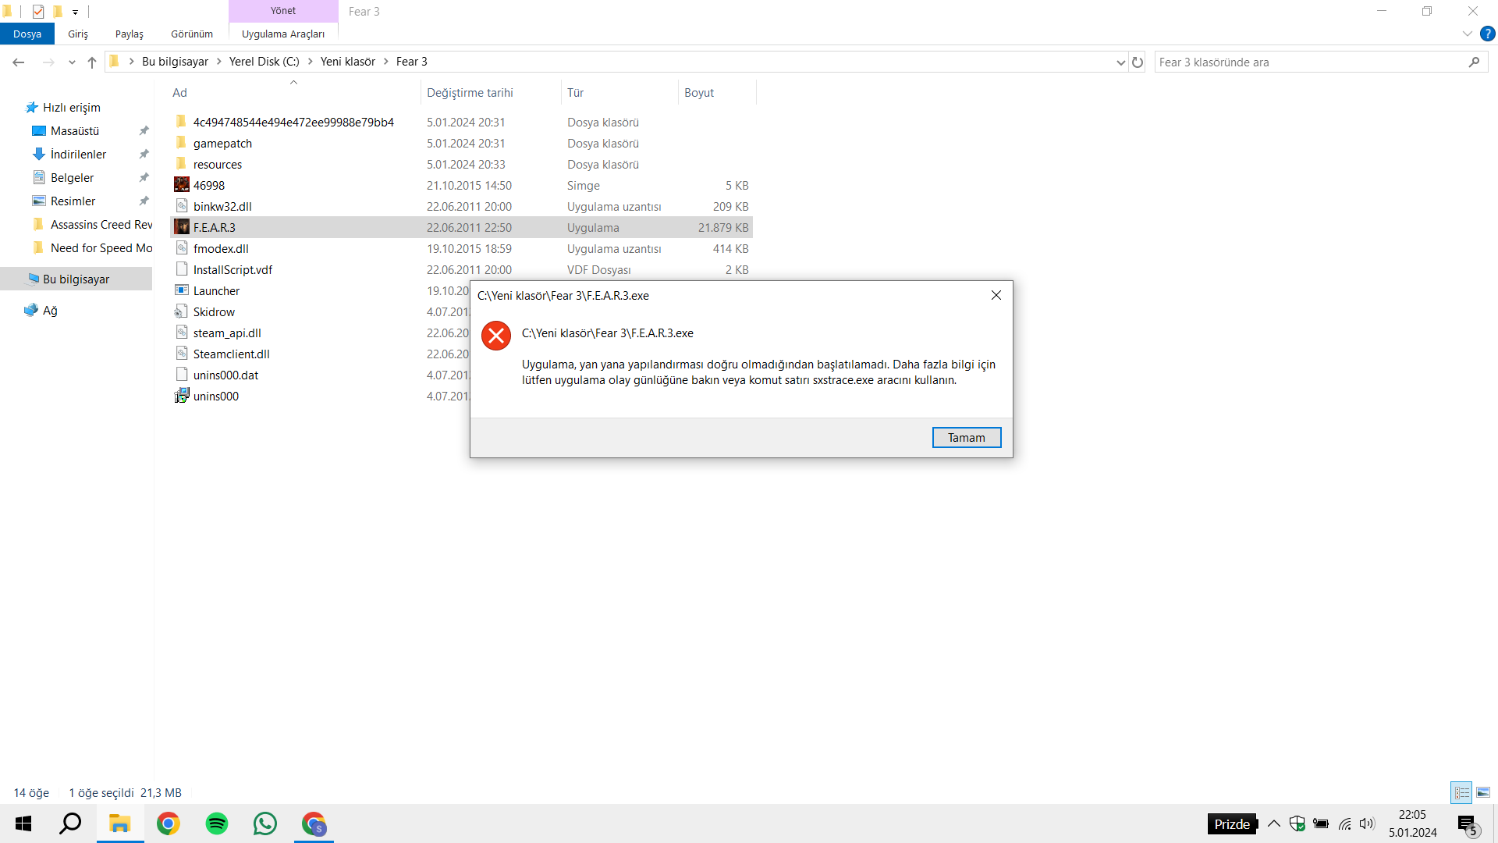Click the refresh icon next to address bar
Viewport: 1498px width, 843px height.
1138,62
